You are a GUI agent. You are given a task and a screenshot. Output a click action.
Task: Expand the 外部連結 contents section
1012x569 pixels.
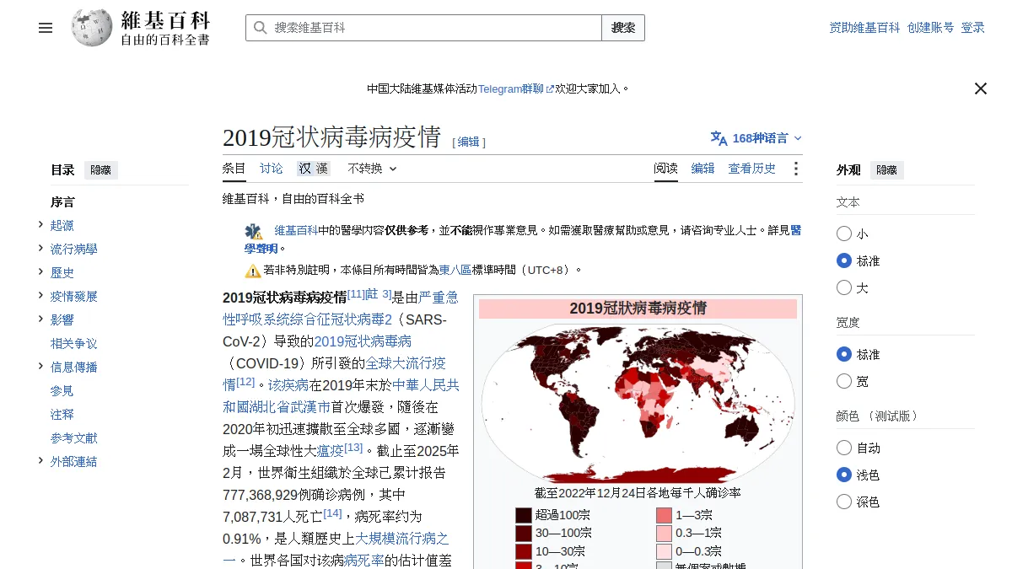click(x=40, y=460)
